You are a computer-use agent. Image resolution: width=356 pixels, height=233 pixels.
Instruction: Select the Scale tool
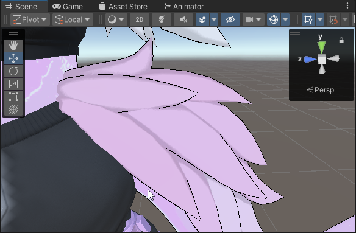click(13, 84)
